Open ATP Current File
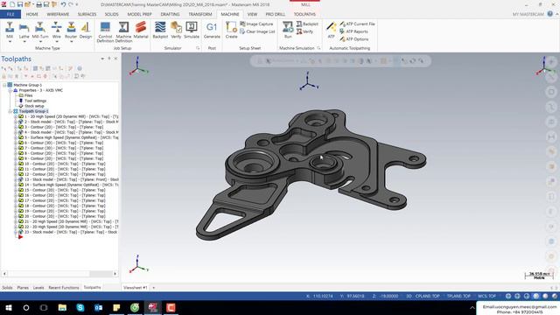 357,24
